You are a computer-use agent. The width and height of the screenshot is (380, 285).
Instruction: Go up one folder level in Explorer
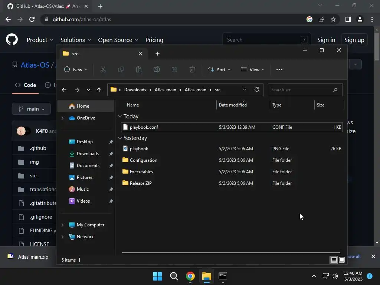(99, 90)
